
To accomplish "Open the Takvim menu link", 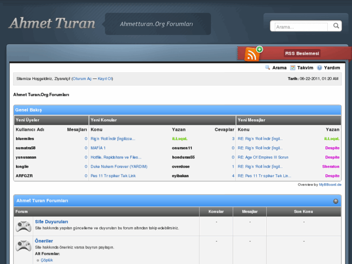I will (x=305, y=68).
